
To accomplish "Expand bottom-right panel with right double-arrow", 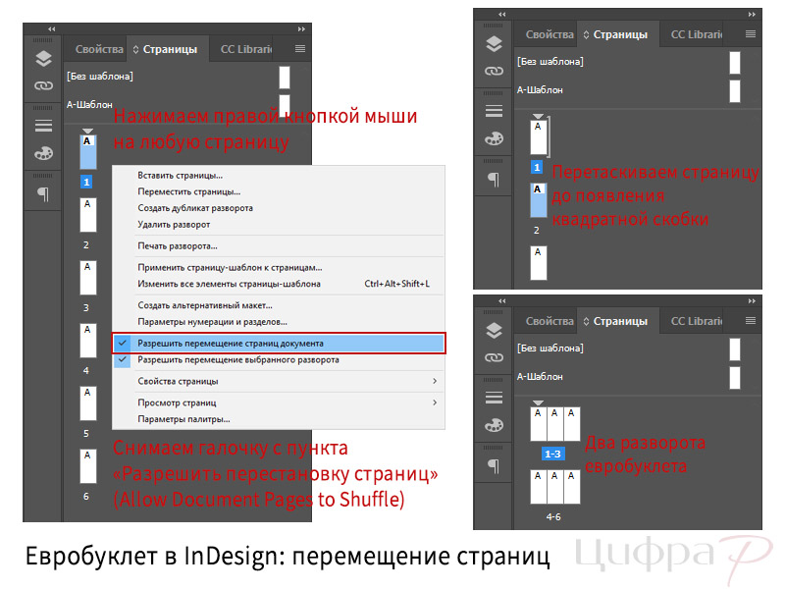I will click(x=752, y=301).
